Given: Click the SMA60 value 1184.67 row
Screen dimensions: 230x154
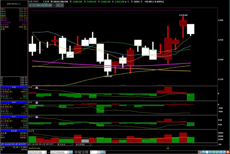Looking at the screenshot, I should [14, 16].
